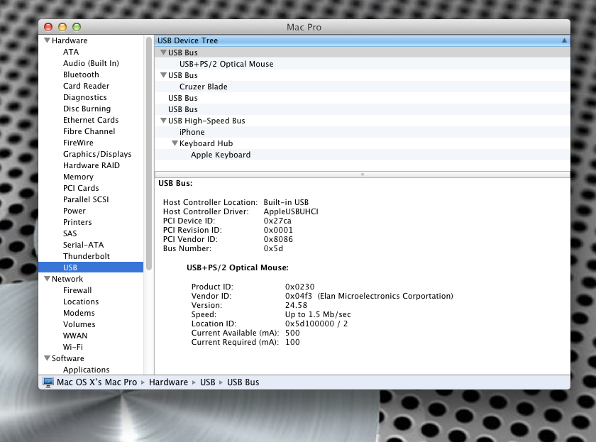The height and width of the screenshot is (442, 596).
Task: Collapse the Hardware section in sidebar
Action: [x=47, y=40]
